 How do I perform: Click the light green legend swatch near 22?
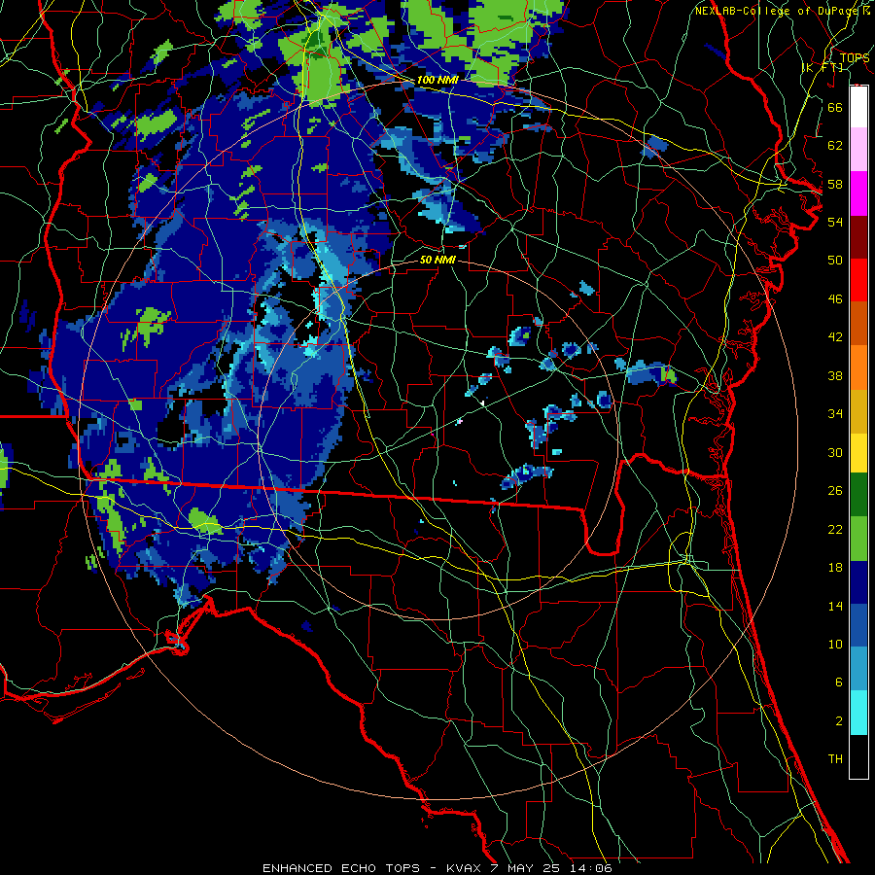tap(858, 538)
